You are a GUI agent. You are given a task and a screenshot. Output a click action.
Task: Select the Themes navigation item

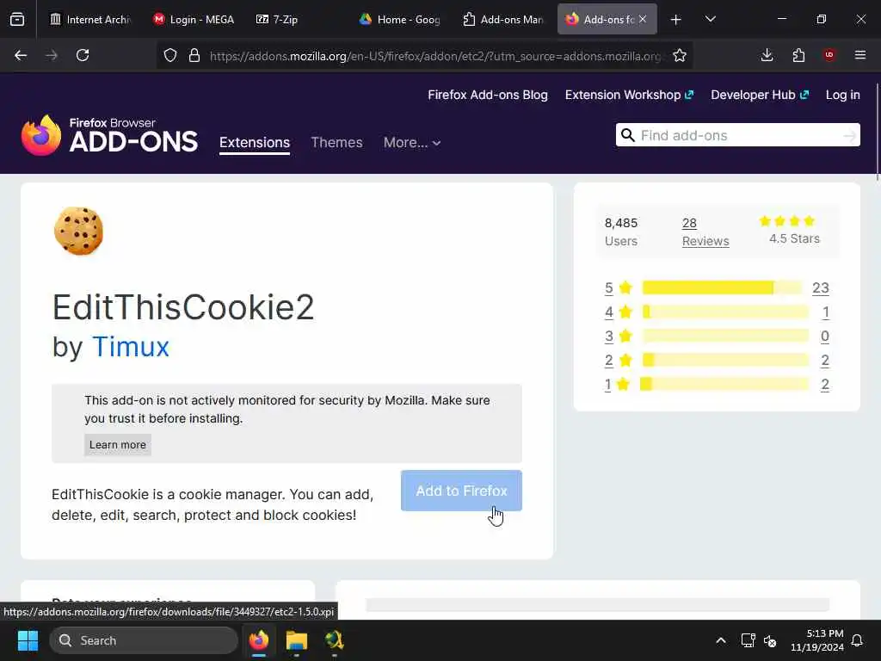(336, 142)
